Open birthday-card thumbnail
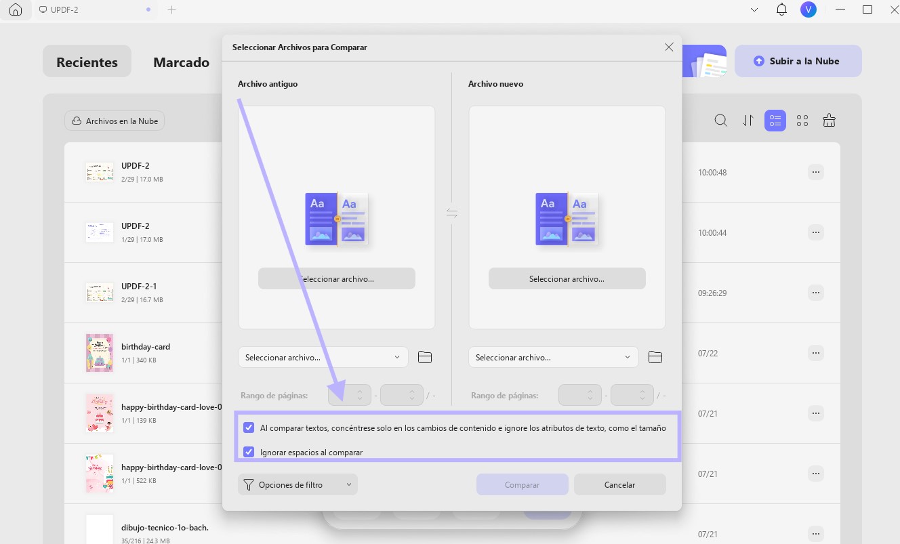This screenshot has height=544, width=900. [100, 353]
